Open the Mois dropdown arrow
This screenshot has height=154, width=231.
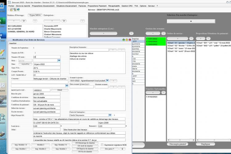59,60
